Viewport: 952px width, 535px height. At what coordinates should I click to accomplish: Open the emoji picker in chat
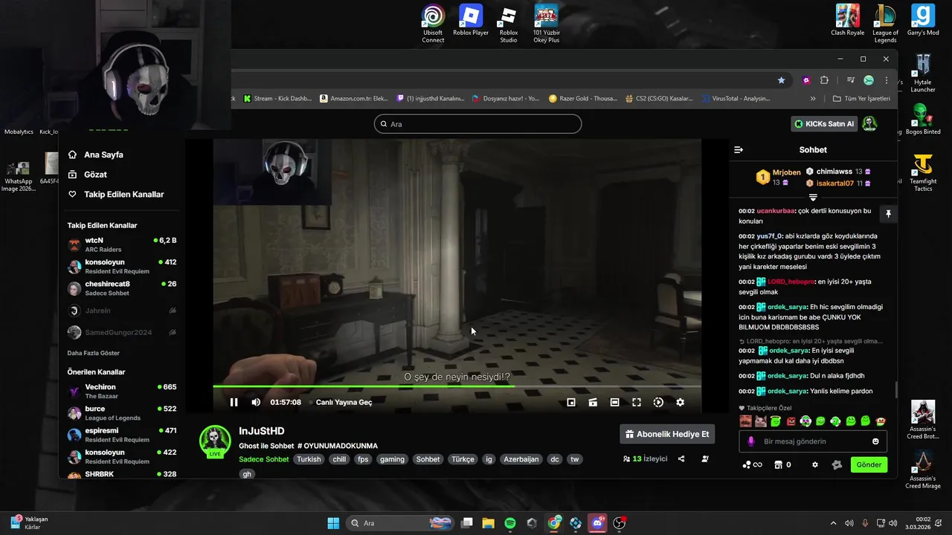pos(875,441)
